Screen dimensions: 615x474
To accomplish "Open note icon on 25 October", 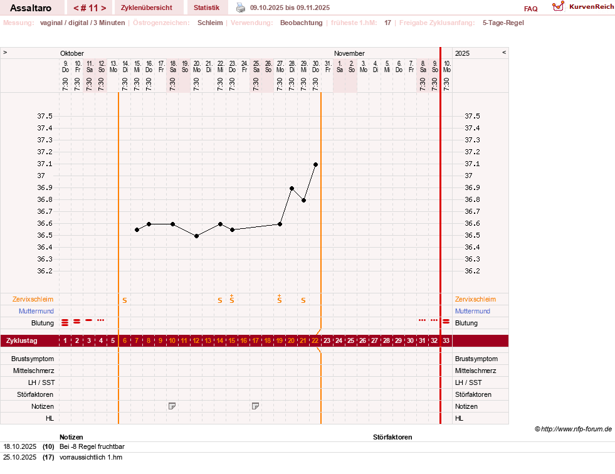I will (x=255, y=406).
